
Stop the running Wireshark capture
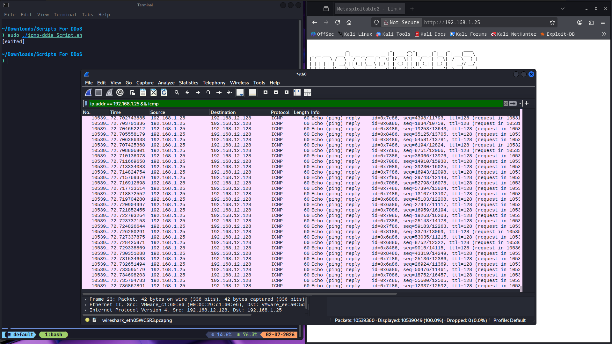(x=99, y=92)
